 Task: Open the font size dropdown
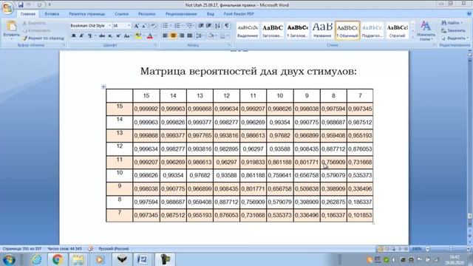point(129,26)
